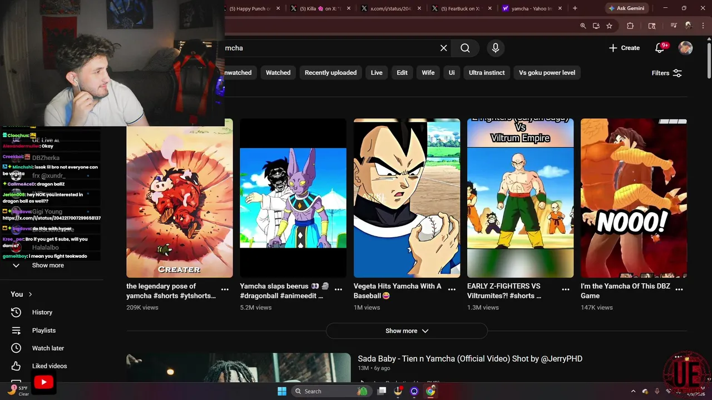Expand the 'You' sidebar section
This screenshot has width=712, height=400.
pyautogui.click(x=22, y=294)
